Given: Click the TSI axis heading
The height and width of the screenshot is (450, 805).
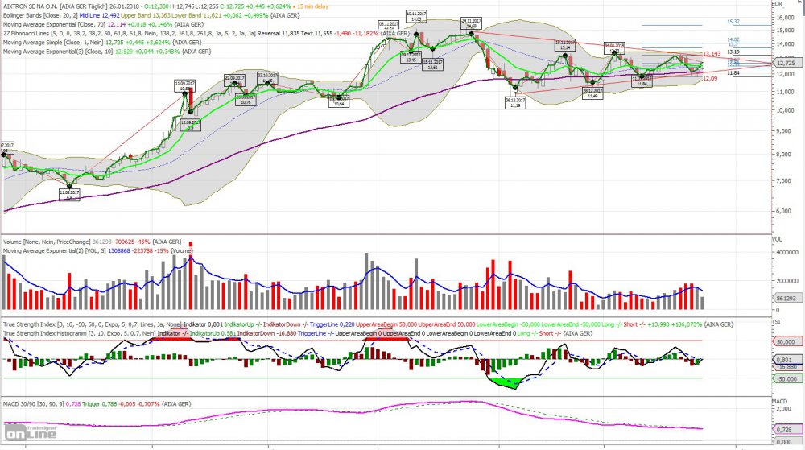Looking at the screenshot, I should (x=776, y=322).
